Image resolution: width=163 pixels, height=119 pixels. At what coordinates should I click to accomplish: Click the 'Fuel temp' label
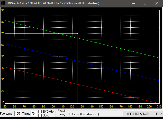[7, 114]
